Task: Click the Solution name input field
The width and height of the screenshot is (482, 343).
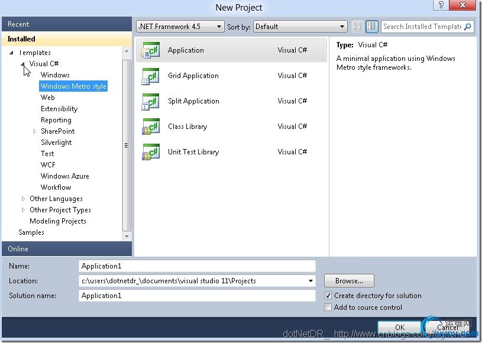Action: point(197,296)
